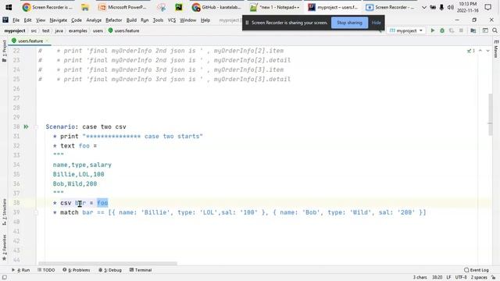Image resolution: width=500 pixels, height=281 pixels.
Task: Open Project Structure icon in toolbar
Action: tap(473, 30)
